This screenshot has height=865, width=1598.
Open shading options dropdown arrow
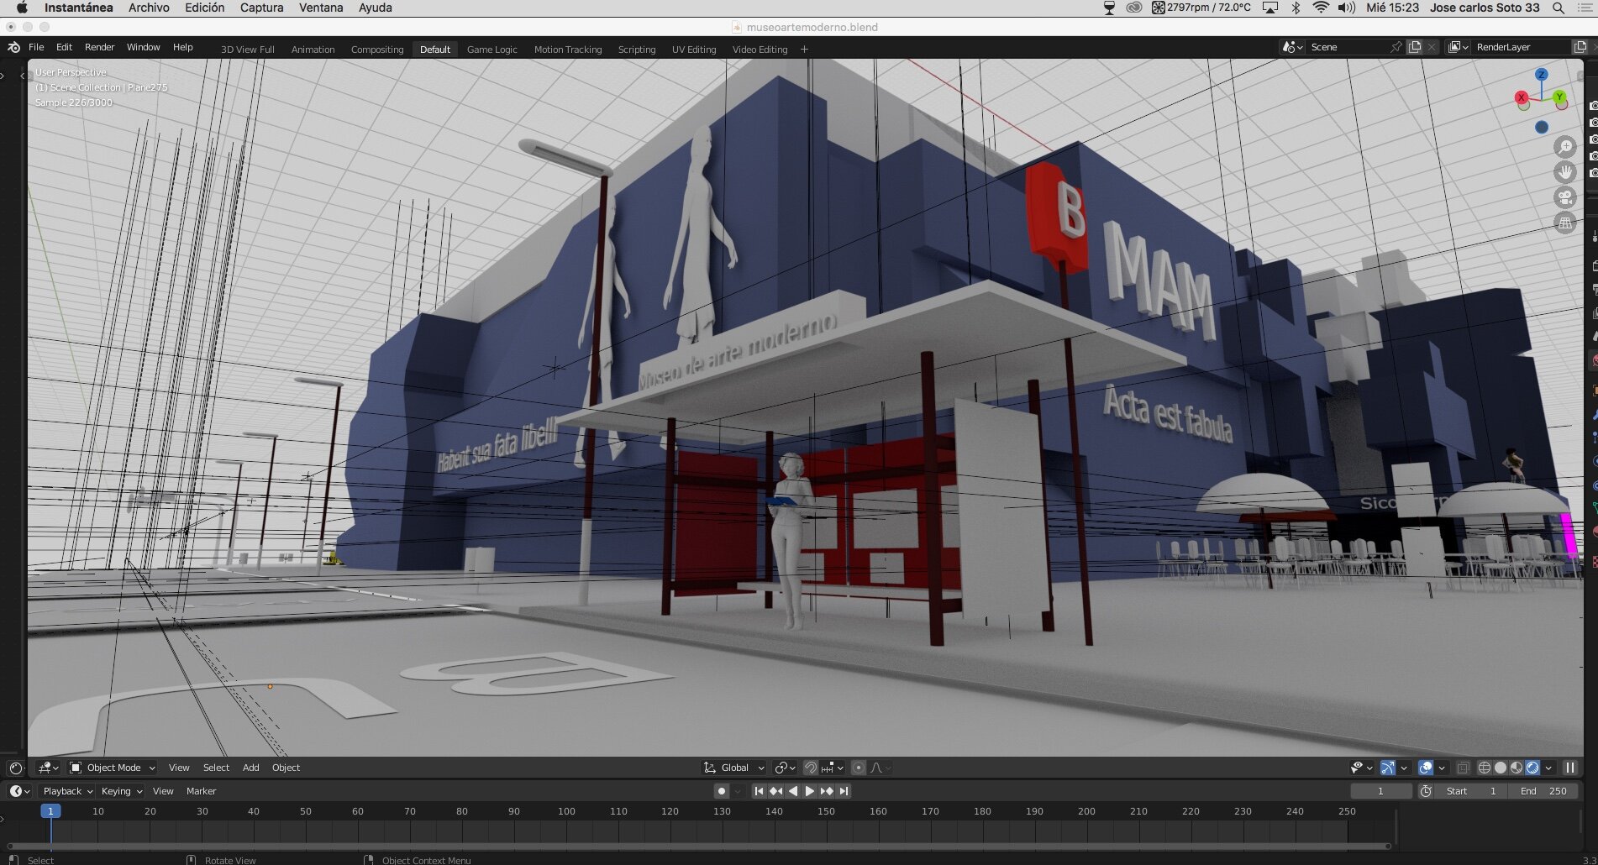point(1548,768)
